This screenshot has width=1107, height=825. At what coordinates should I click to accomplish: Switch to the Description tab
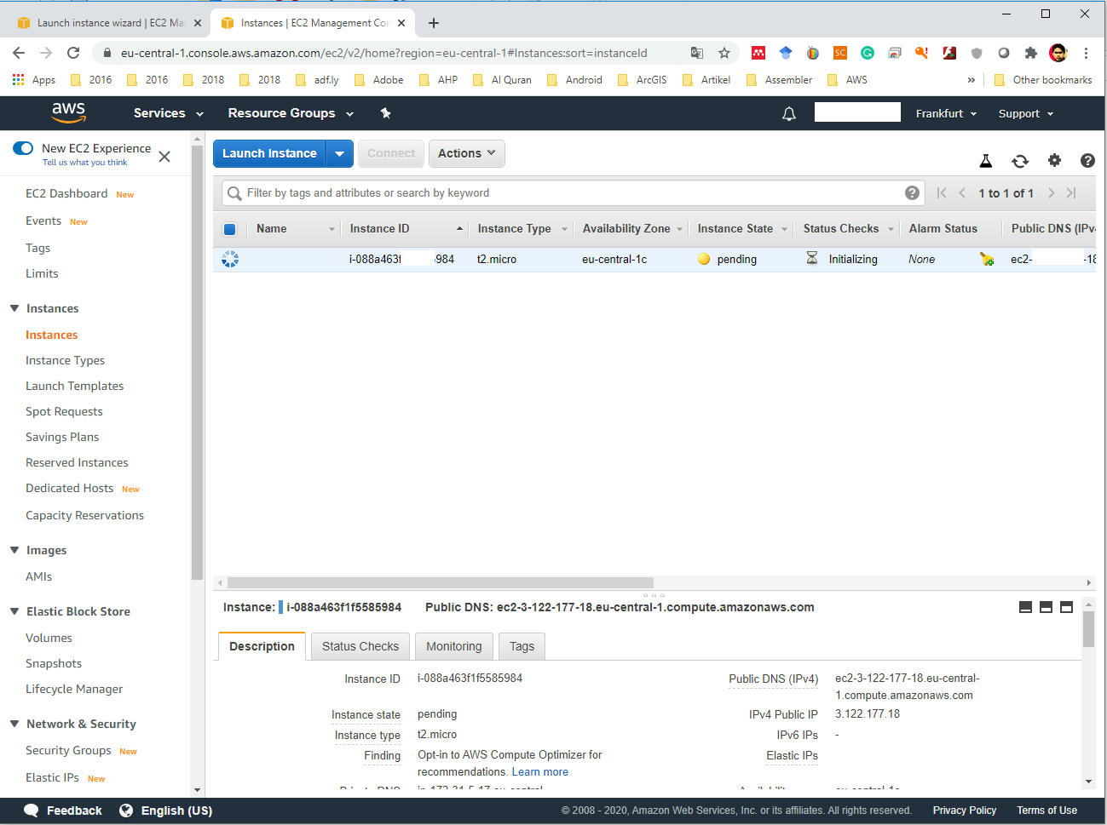tap(262, 646)
